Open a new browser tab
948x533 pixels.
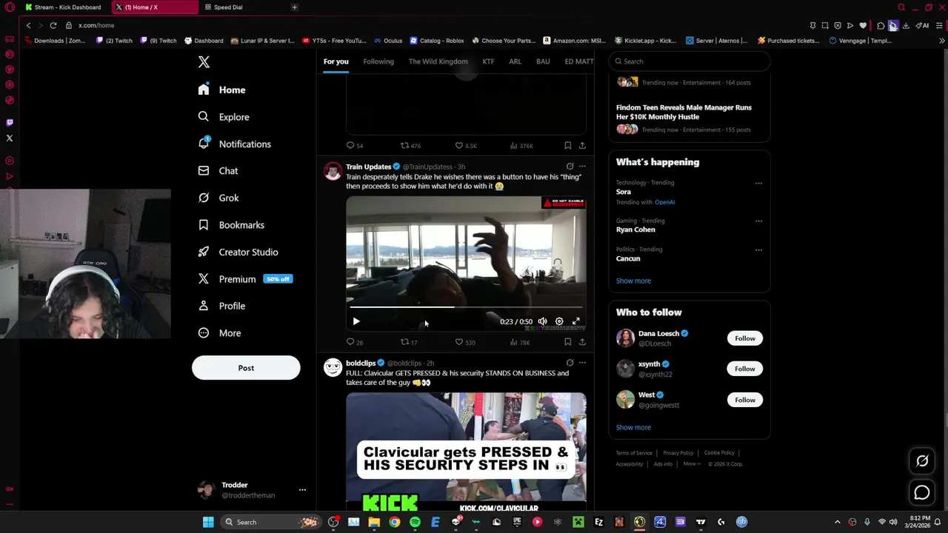[294, 7]
